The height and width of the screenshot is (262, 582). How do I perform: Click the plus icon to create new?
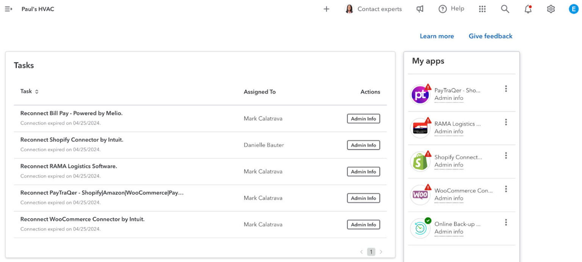click(326, 9)
